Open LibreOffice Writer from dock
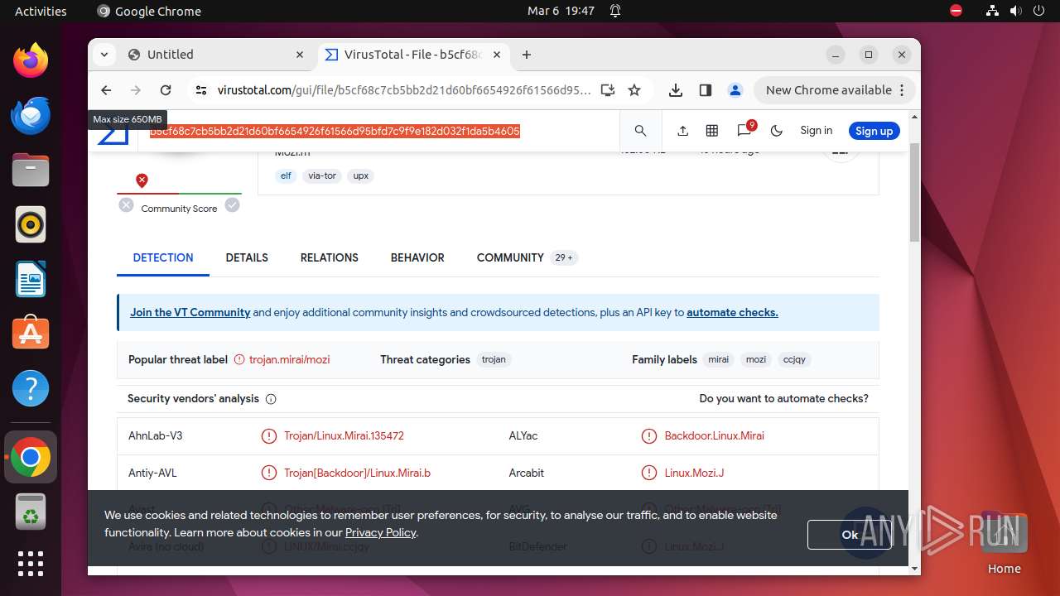The width and height of the screenshot is (1060, 596). coord(31,279)
